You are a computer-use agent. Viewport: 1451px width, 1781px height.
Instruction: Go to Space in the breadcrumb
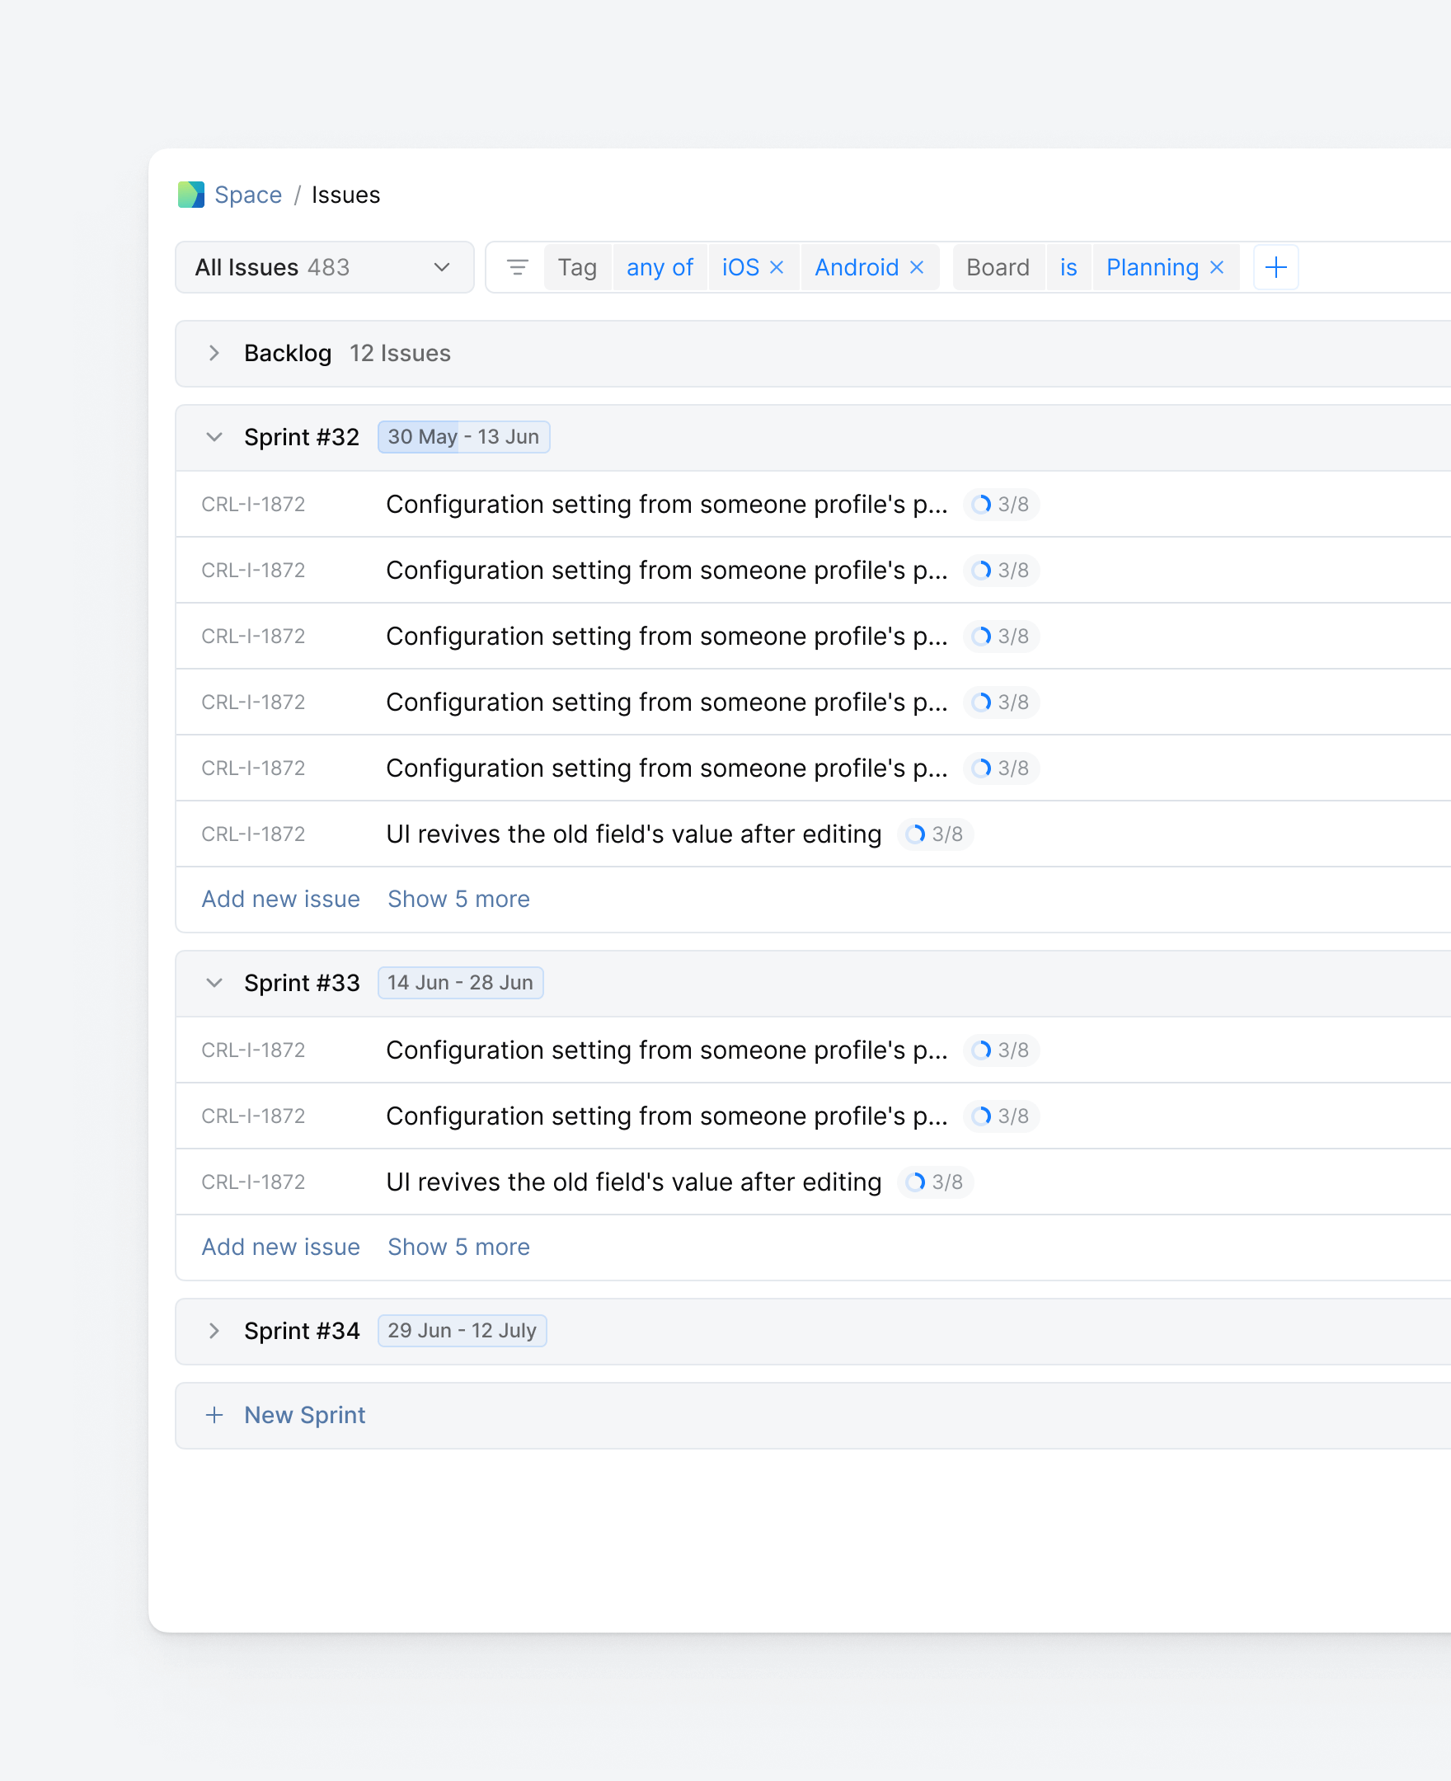pos(248,195)
